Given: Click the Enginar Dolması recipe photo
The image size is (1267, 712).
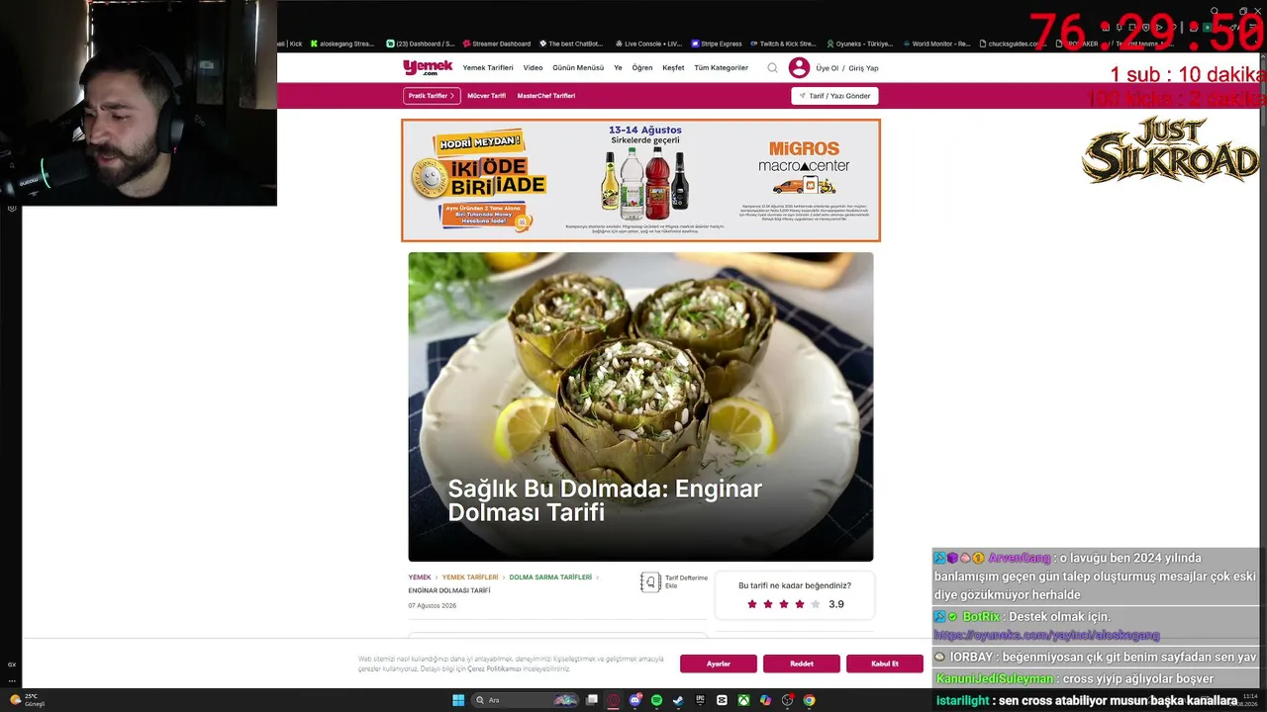Looking at the screenshot, I should coord(640,406).
